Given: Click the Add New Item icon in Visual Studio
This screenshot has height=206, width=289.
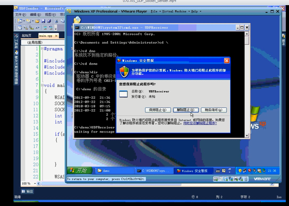Looking at the screenshot, I should tap(28, 21).
